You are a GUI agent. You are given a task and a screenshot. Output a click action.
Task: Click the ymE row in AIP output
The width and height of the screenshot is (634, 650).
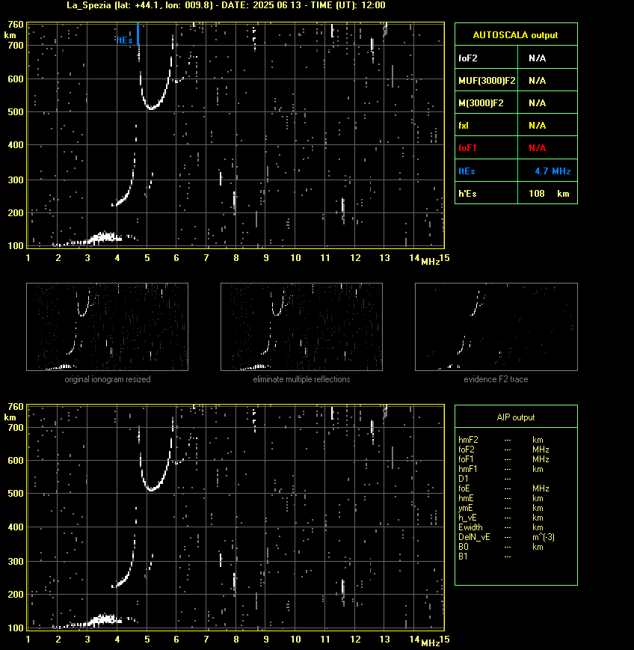click(501, 508)
